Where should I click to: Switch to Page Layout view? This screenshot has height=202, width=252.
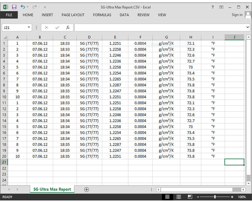click(x=179, y=197)
